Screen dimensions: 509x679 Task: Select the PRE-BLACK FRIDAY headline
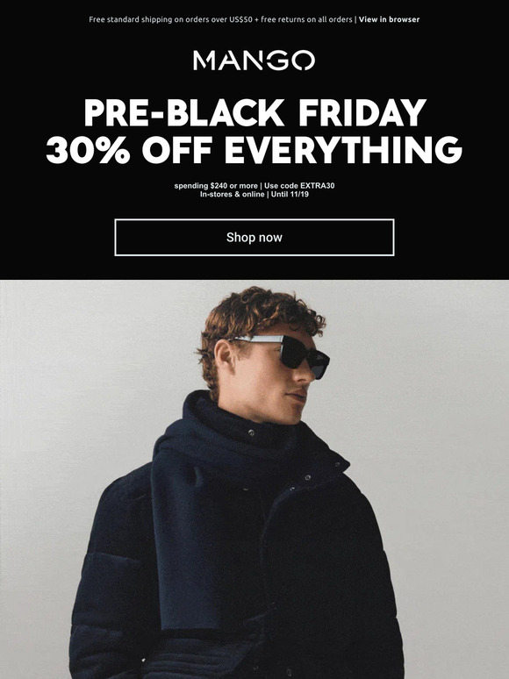coord(254,112)
